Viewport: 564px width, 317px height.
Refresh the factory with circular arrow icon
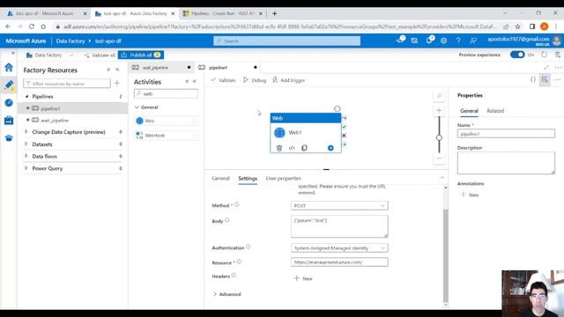point(545,55)
